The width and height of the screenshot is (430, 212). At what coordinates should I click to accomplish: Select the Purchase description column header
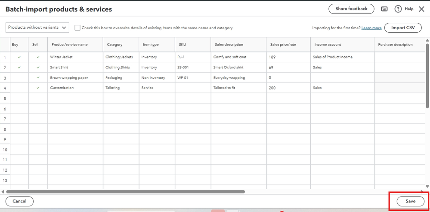399,44
